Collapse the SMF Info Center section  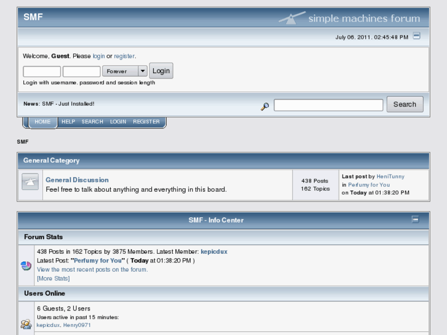pos(416,219)
